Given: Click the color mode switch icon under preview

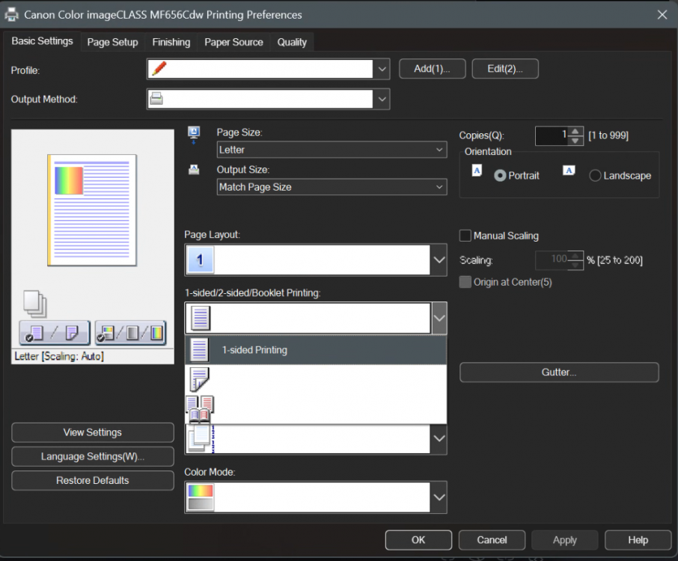Looking at the screenshot, I should (130, 332).
